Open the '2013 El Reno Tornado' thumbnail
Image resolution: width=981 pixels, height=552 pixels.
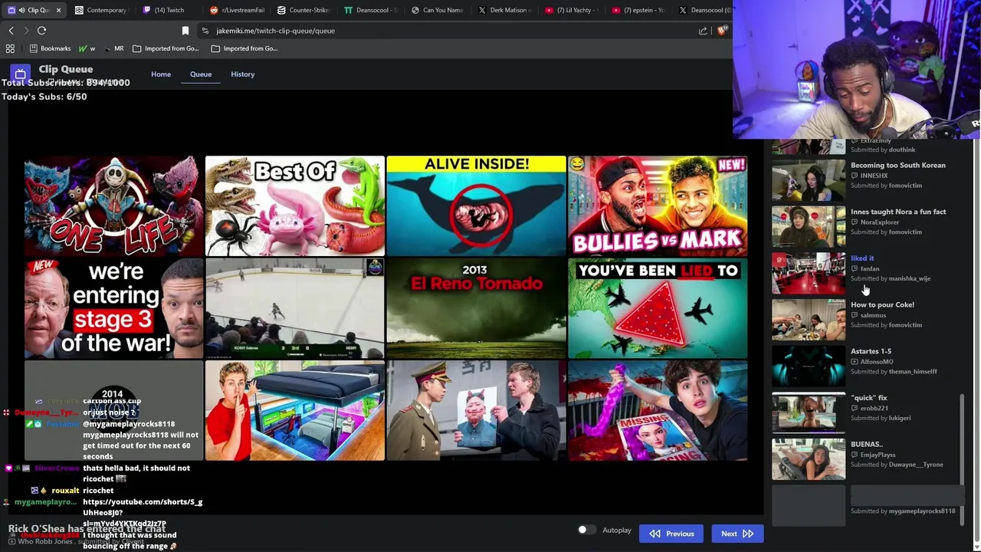476,308
